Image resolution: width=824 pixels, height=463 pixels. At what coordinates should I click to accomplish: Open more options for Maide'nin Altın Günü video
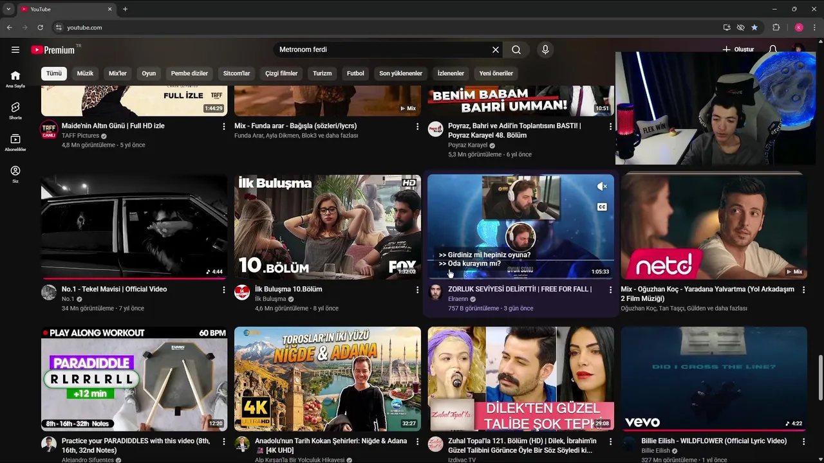[x=224, y=127]
